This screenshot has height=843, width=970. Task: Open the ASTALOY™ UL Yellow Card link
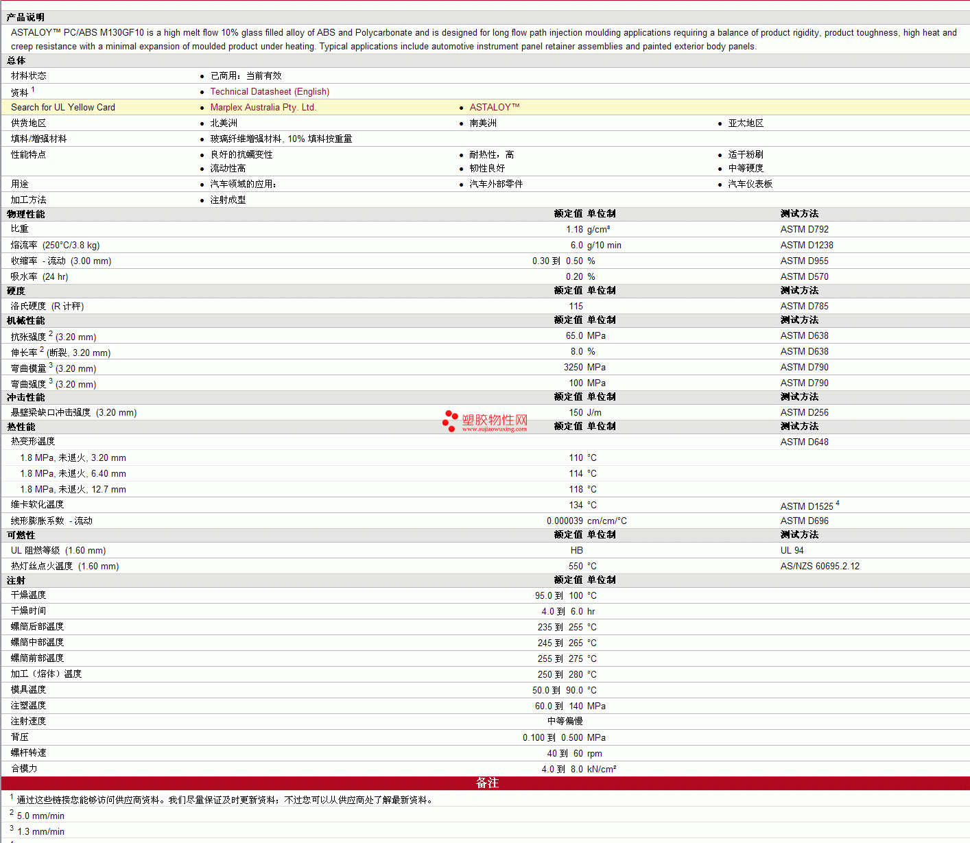[x=495, y=107]
